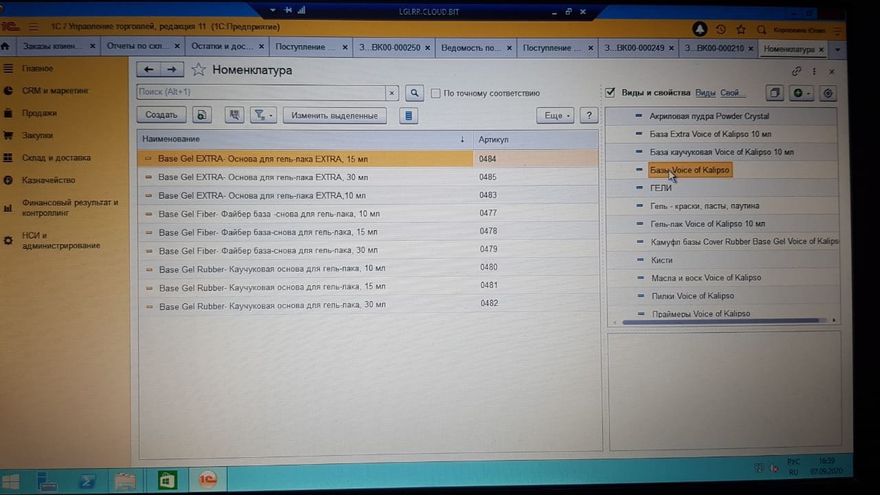
Task: Open Склад и доставка section
Action: coord(56,157)
